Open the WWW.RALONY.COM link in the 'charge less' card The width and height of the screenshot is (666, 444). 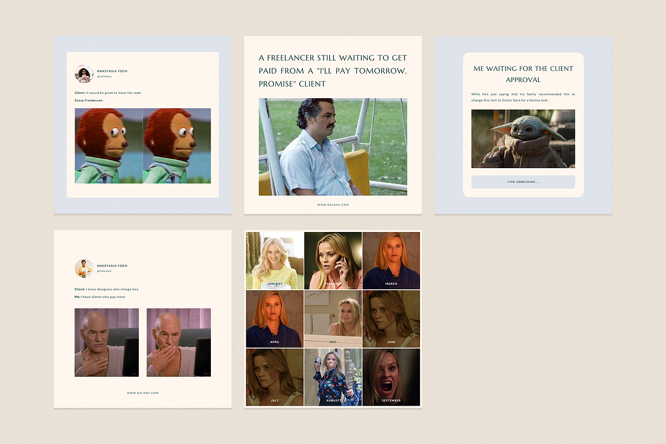click(x=143, y=393)
